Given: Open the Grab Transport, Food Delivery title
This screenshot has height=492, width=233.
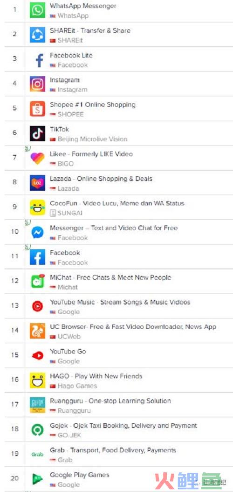Looking at the screenshot, I should 113,450.
